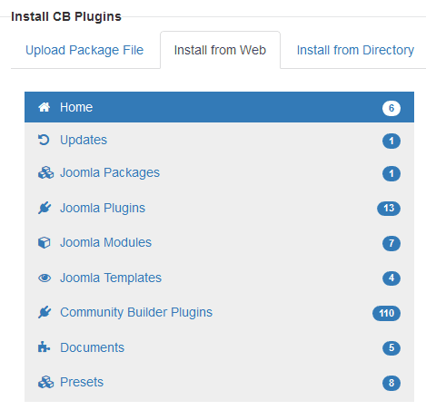This screenshot has height=410, width=426.
Task: Click the Updates refresh arrow icon
Action: (44, 140)
